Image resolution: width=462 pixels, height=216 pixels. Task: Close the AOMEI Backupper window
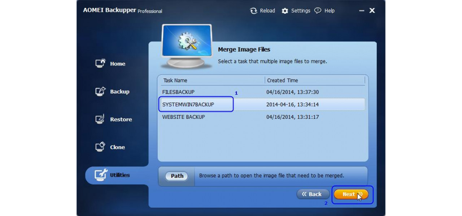(x=372, y=11)
